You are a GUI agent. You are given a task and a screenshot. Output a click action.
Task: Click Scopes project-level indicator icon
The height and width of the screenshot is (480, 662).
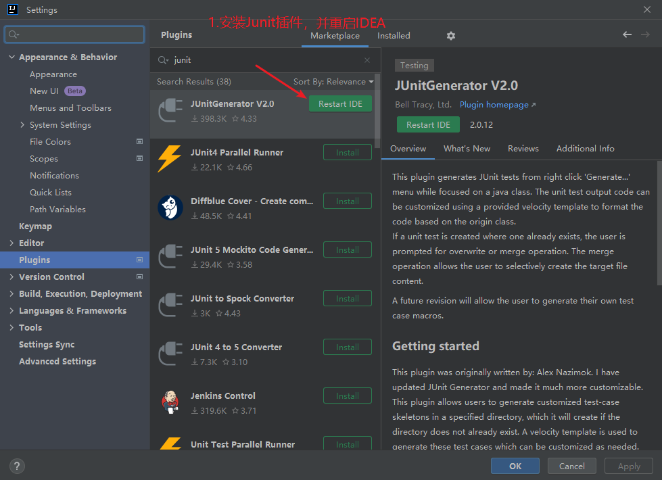pos(139,158)
